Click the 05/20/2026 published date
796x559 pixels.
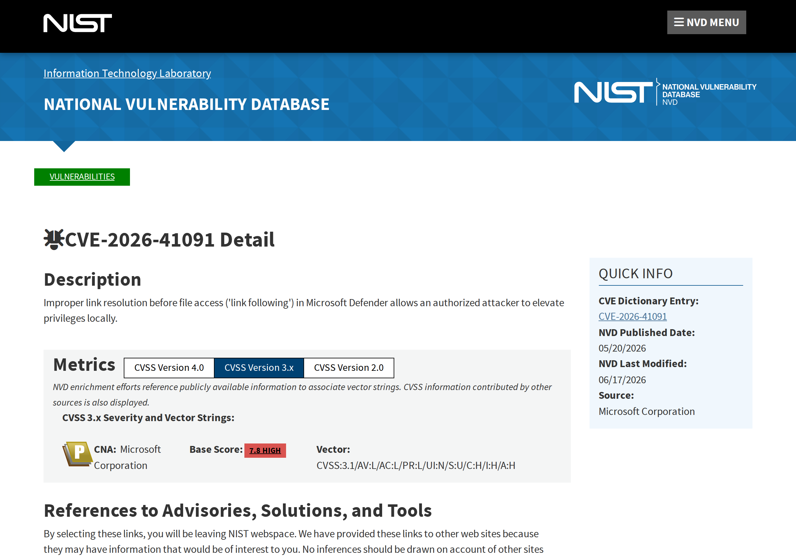pyautogui.click(x=622, y=348)
